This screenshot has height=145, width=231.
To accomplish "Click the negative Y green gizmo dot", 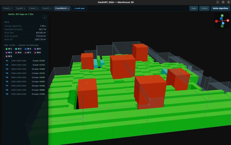I will pyautogui.click(x=222, y=26).
